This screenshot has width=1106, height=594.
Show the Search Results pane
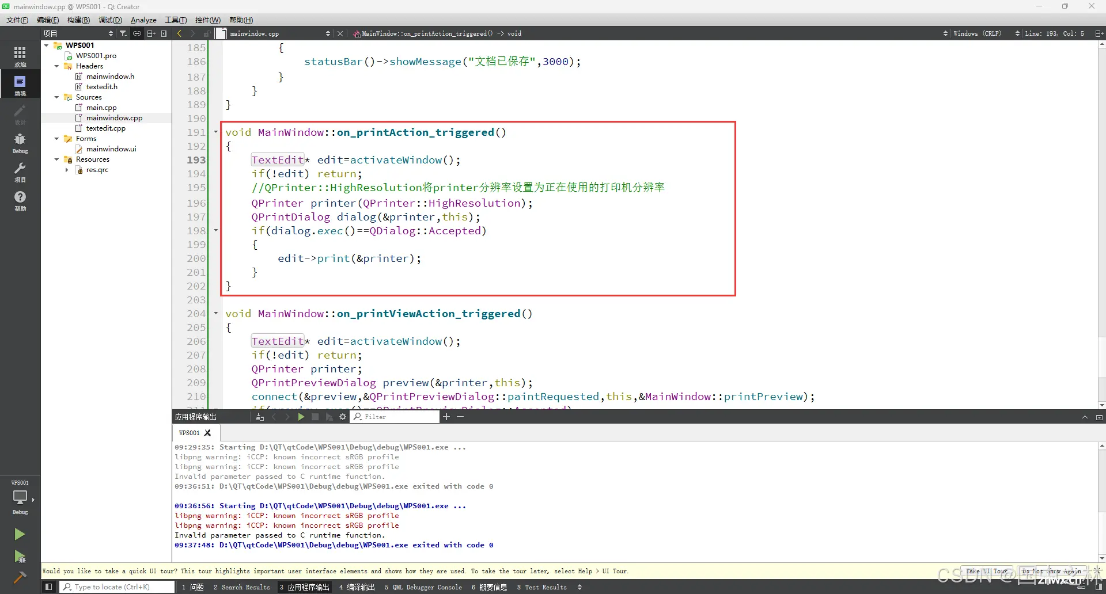coord(242,587)
